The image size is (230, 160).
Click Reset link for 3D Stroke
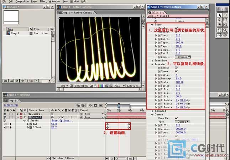(55, 121)
